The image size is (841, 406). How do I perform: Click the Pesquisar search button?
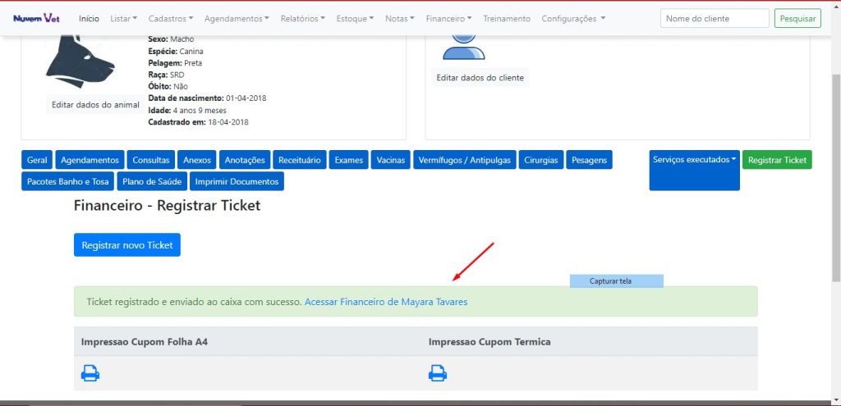coord(797,18)
